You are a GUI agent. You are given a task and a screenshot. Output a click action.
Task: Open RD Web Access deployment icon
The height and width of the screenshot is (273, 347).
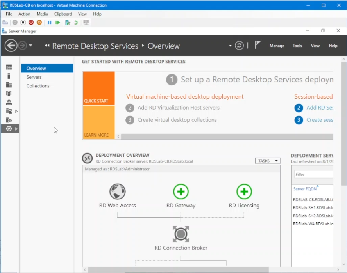pyautogui.click(x=117, y=191)
